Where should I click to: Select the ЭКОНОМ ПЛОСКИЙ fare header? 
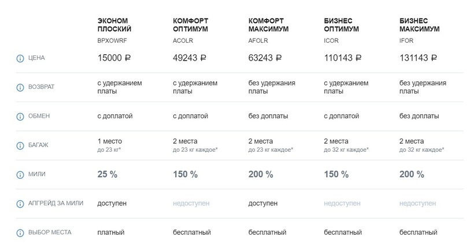[x=114, y=25]
